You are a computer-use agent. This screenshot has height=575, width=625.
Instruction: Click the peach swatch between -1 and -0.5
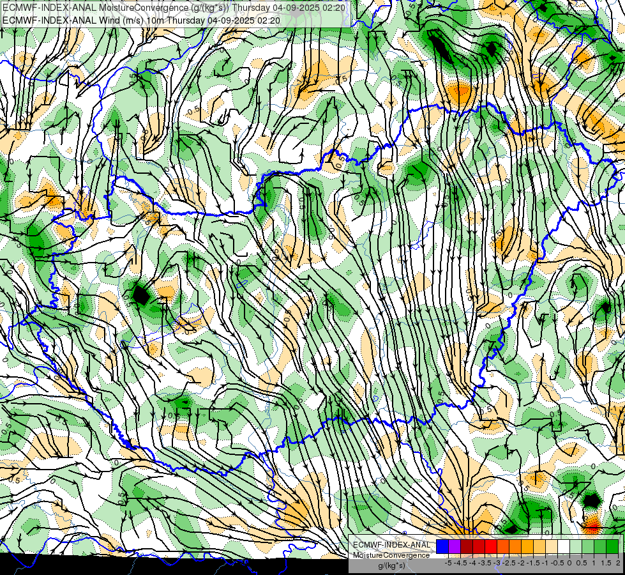coord(552,546)
